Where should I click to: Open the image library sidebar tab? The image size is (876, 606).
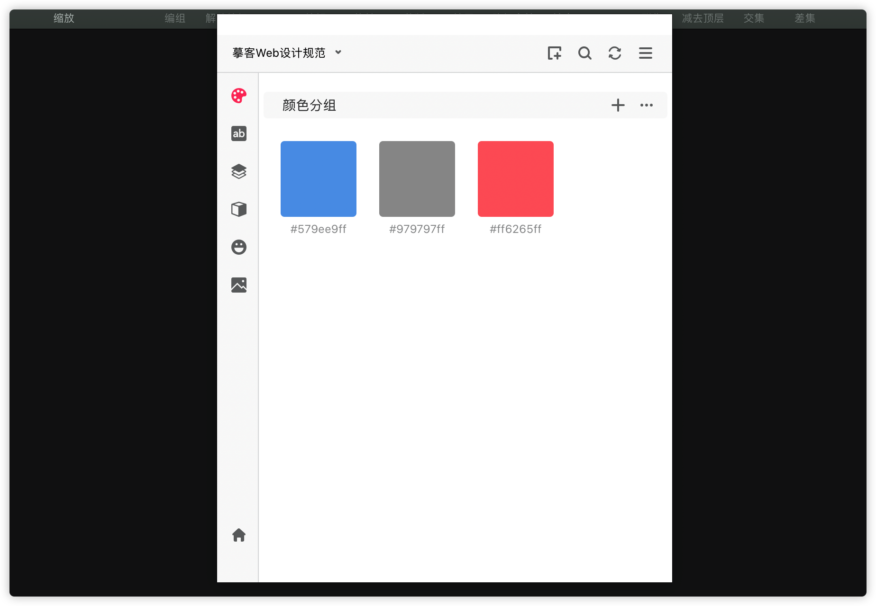[x=239, y=285]
